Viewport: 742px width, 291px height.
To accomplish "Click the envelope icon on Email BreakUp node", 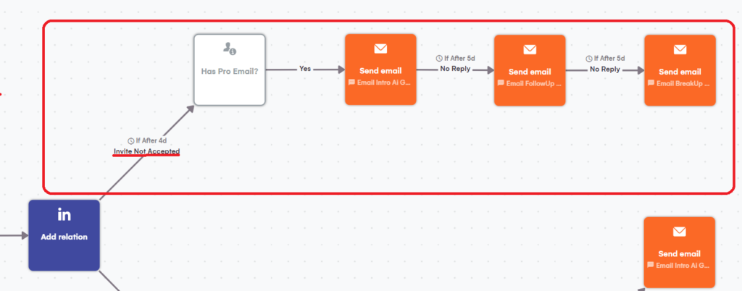I will 680,50.
